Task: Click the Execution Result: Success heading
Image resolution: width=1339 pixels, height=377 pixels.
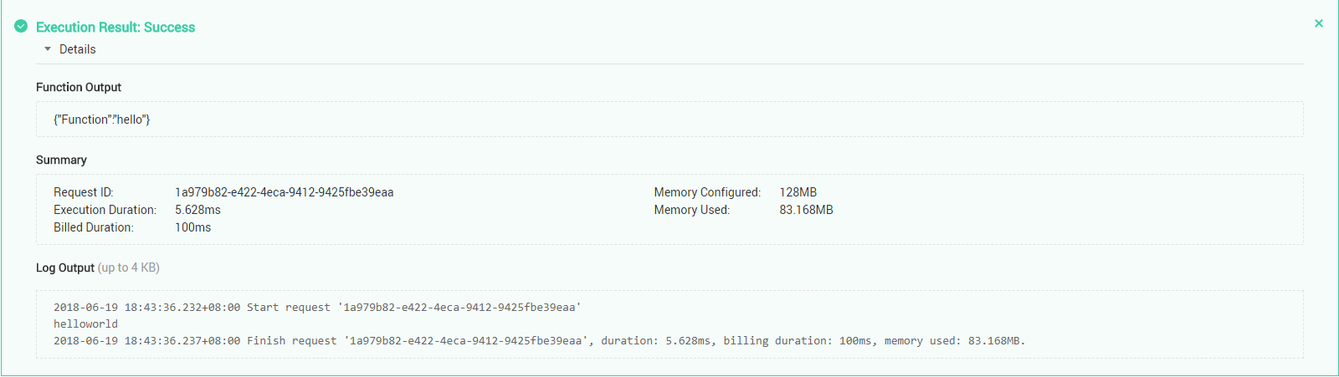Action: (115, 28)
